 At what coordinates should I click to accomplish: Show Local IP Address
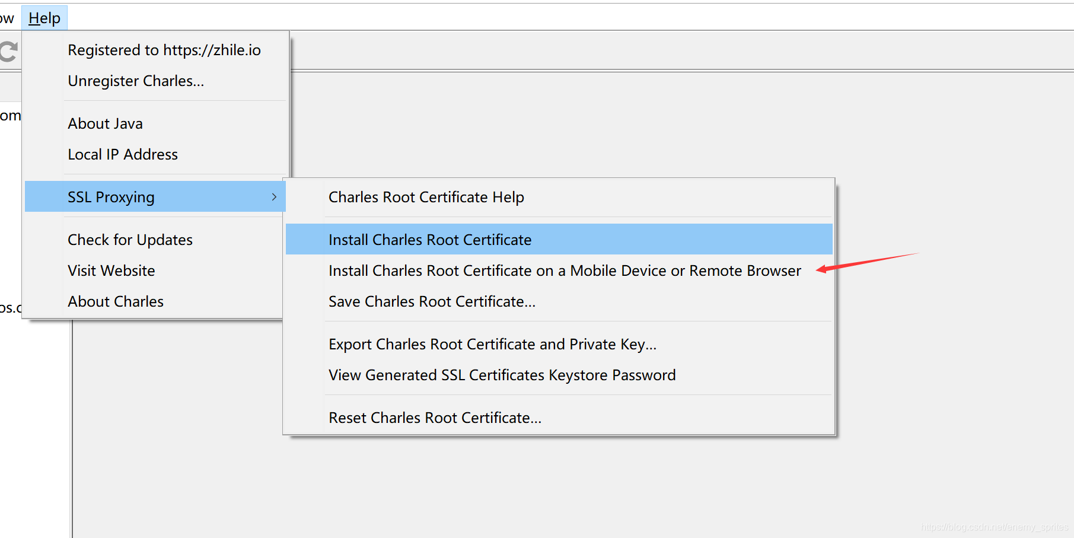[155, 155]
